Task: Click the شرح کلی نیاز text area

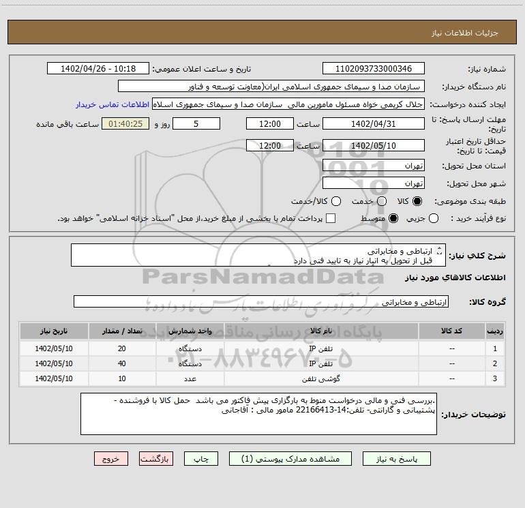Action: click(x=258, y=255)
